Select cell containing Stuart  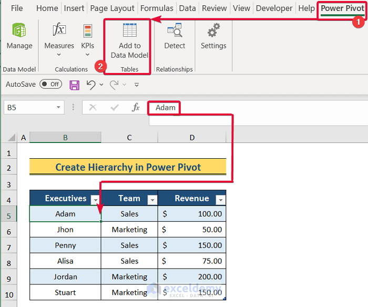click(65, 292)
